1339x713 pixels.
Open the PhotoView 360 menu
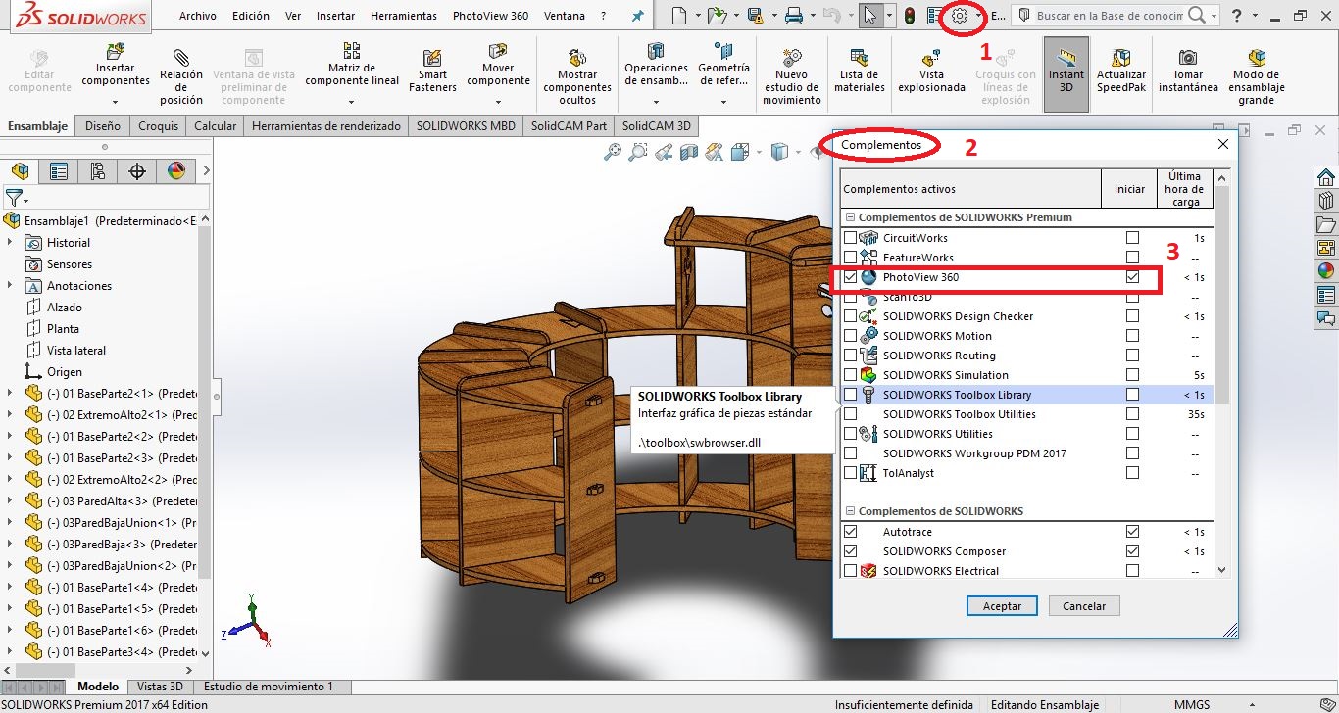(490, 16)
